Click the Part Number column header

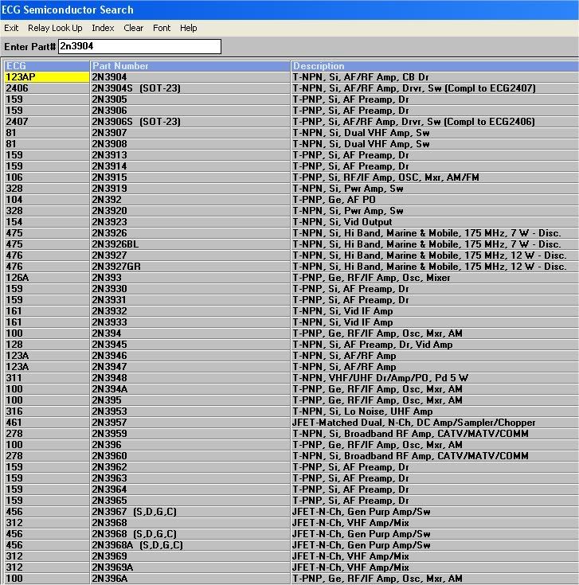190,66
